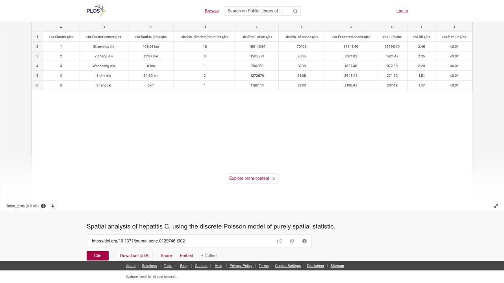Click the search magnifier icon
This screenshot has height=283, width=504.
[x=295, y=11]
